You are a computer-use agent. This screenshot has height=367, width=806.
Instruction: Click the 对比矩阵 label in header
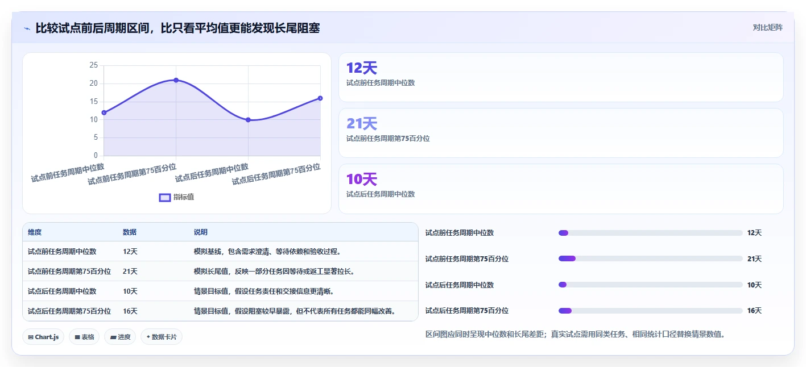767,27
